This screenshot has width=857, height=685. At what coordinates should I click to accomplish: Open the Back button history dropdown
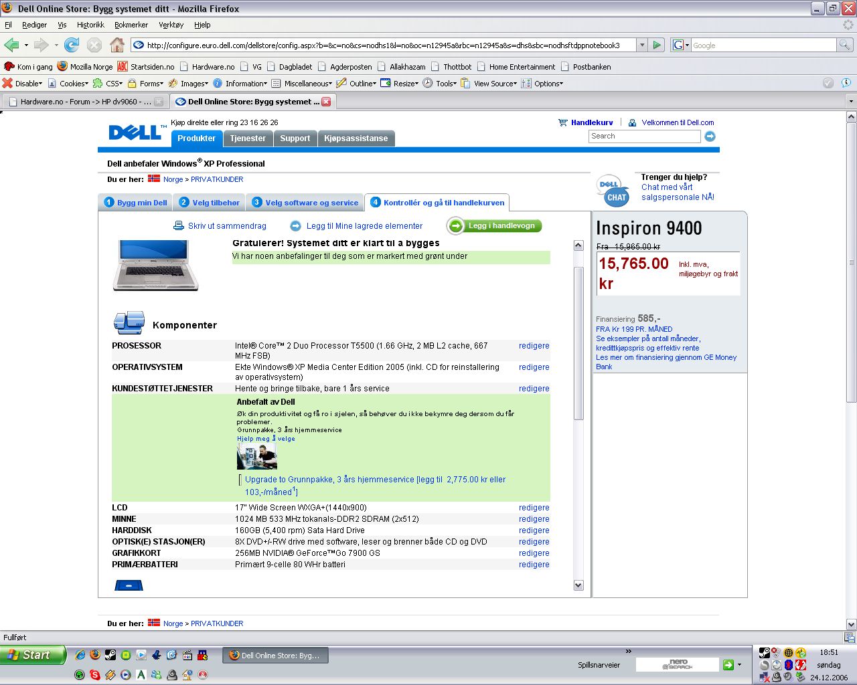click(x=26, y=45)
